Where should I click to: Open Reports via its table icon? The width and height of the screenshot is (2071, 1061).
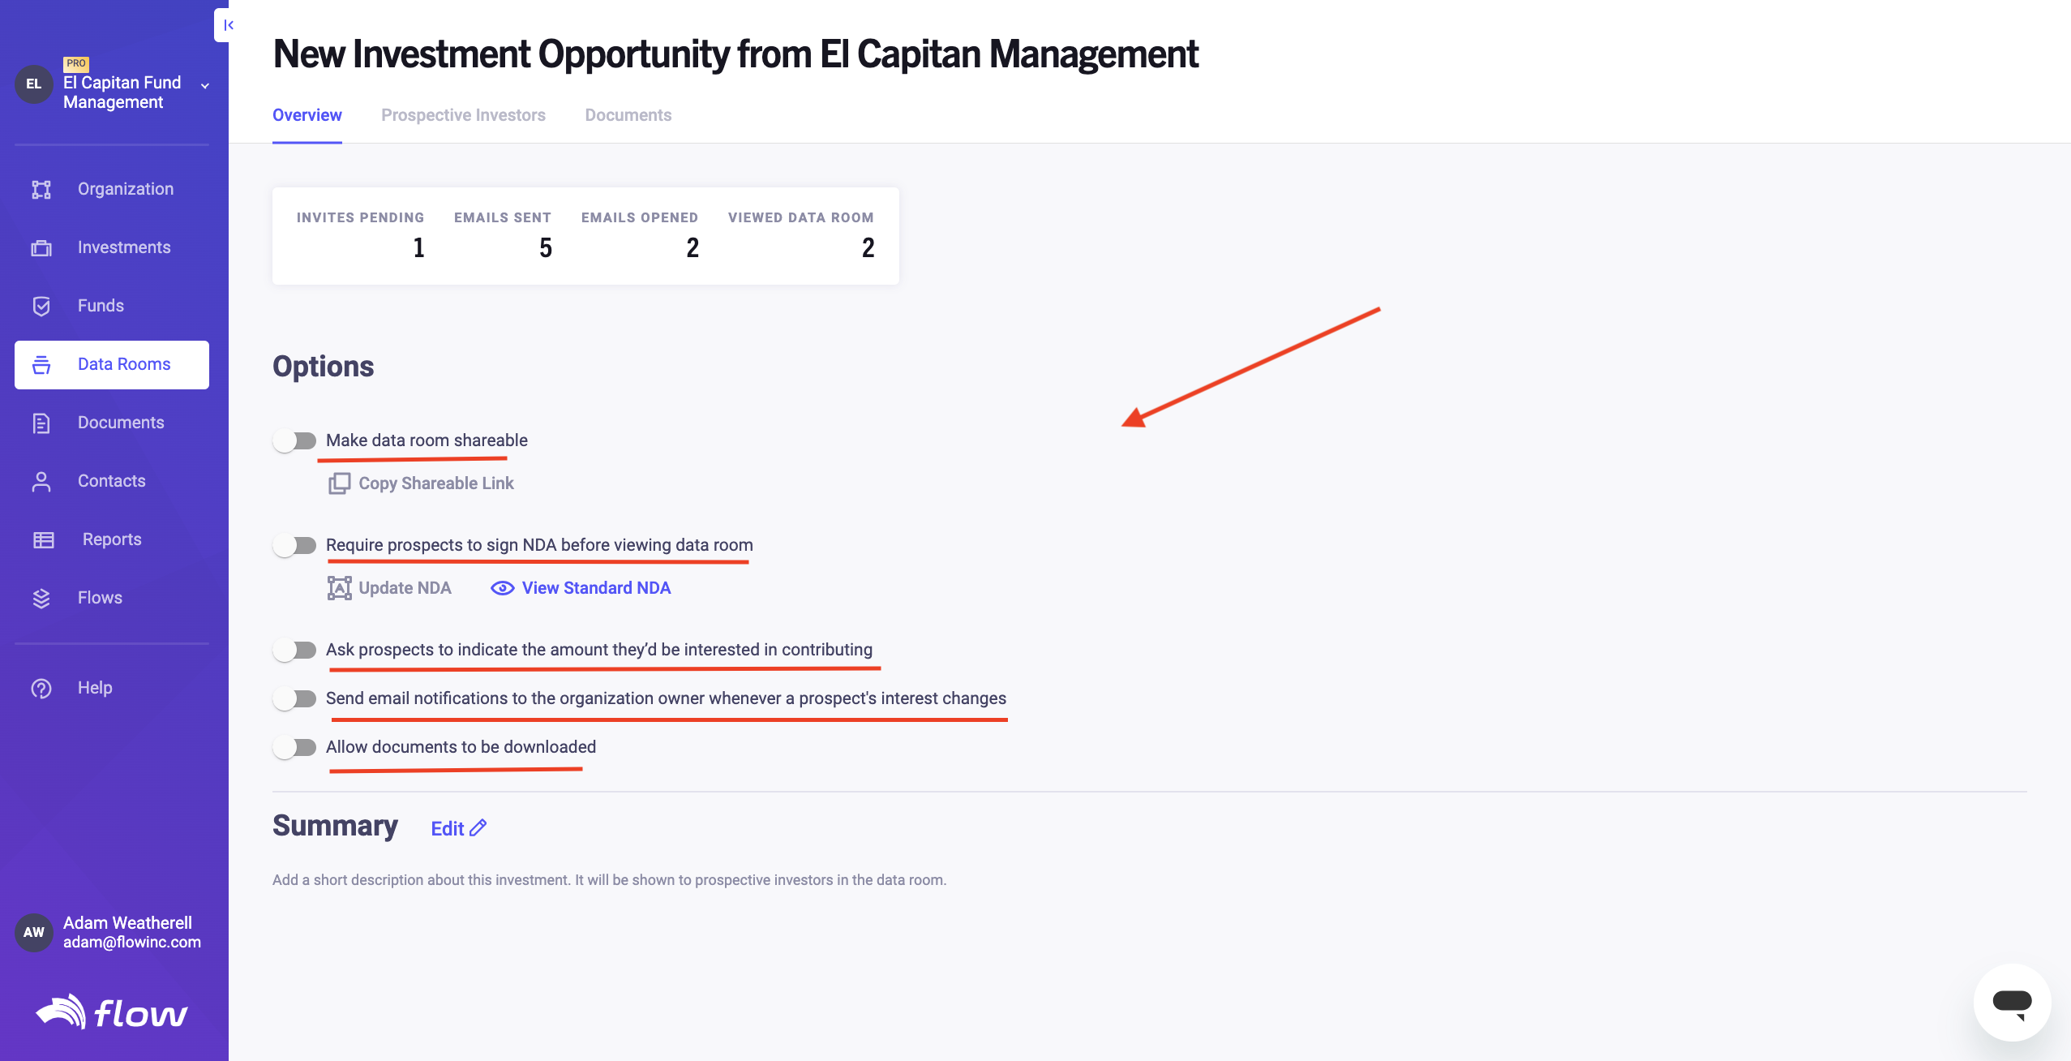click(x=44, y=540)
